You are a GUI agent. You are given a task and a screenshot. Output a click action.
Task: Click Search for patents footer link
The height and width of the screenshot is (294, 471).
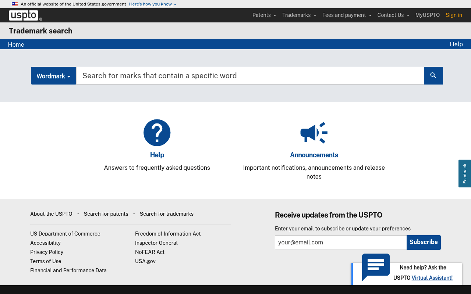point(106,214)
